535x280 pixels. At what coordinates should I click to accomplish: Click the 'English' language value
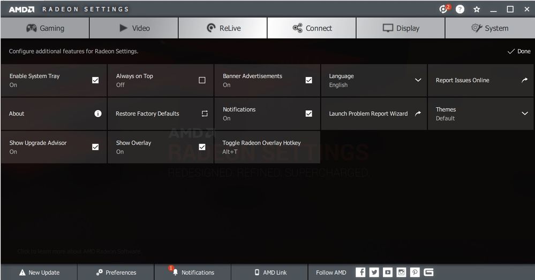[338, 85]
